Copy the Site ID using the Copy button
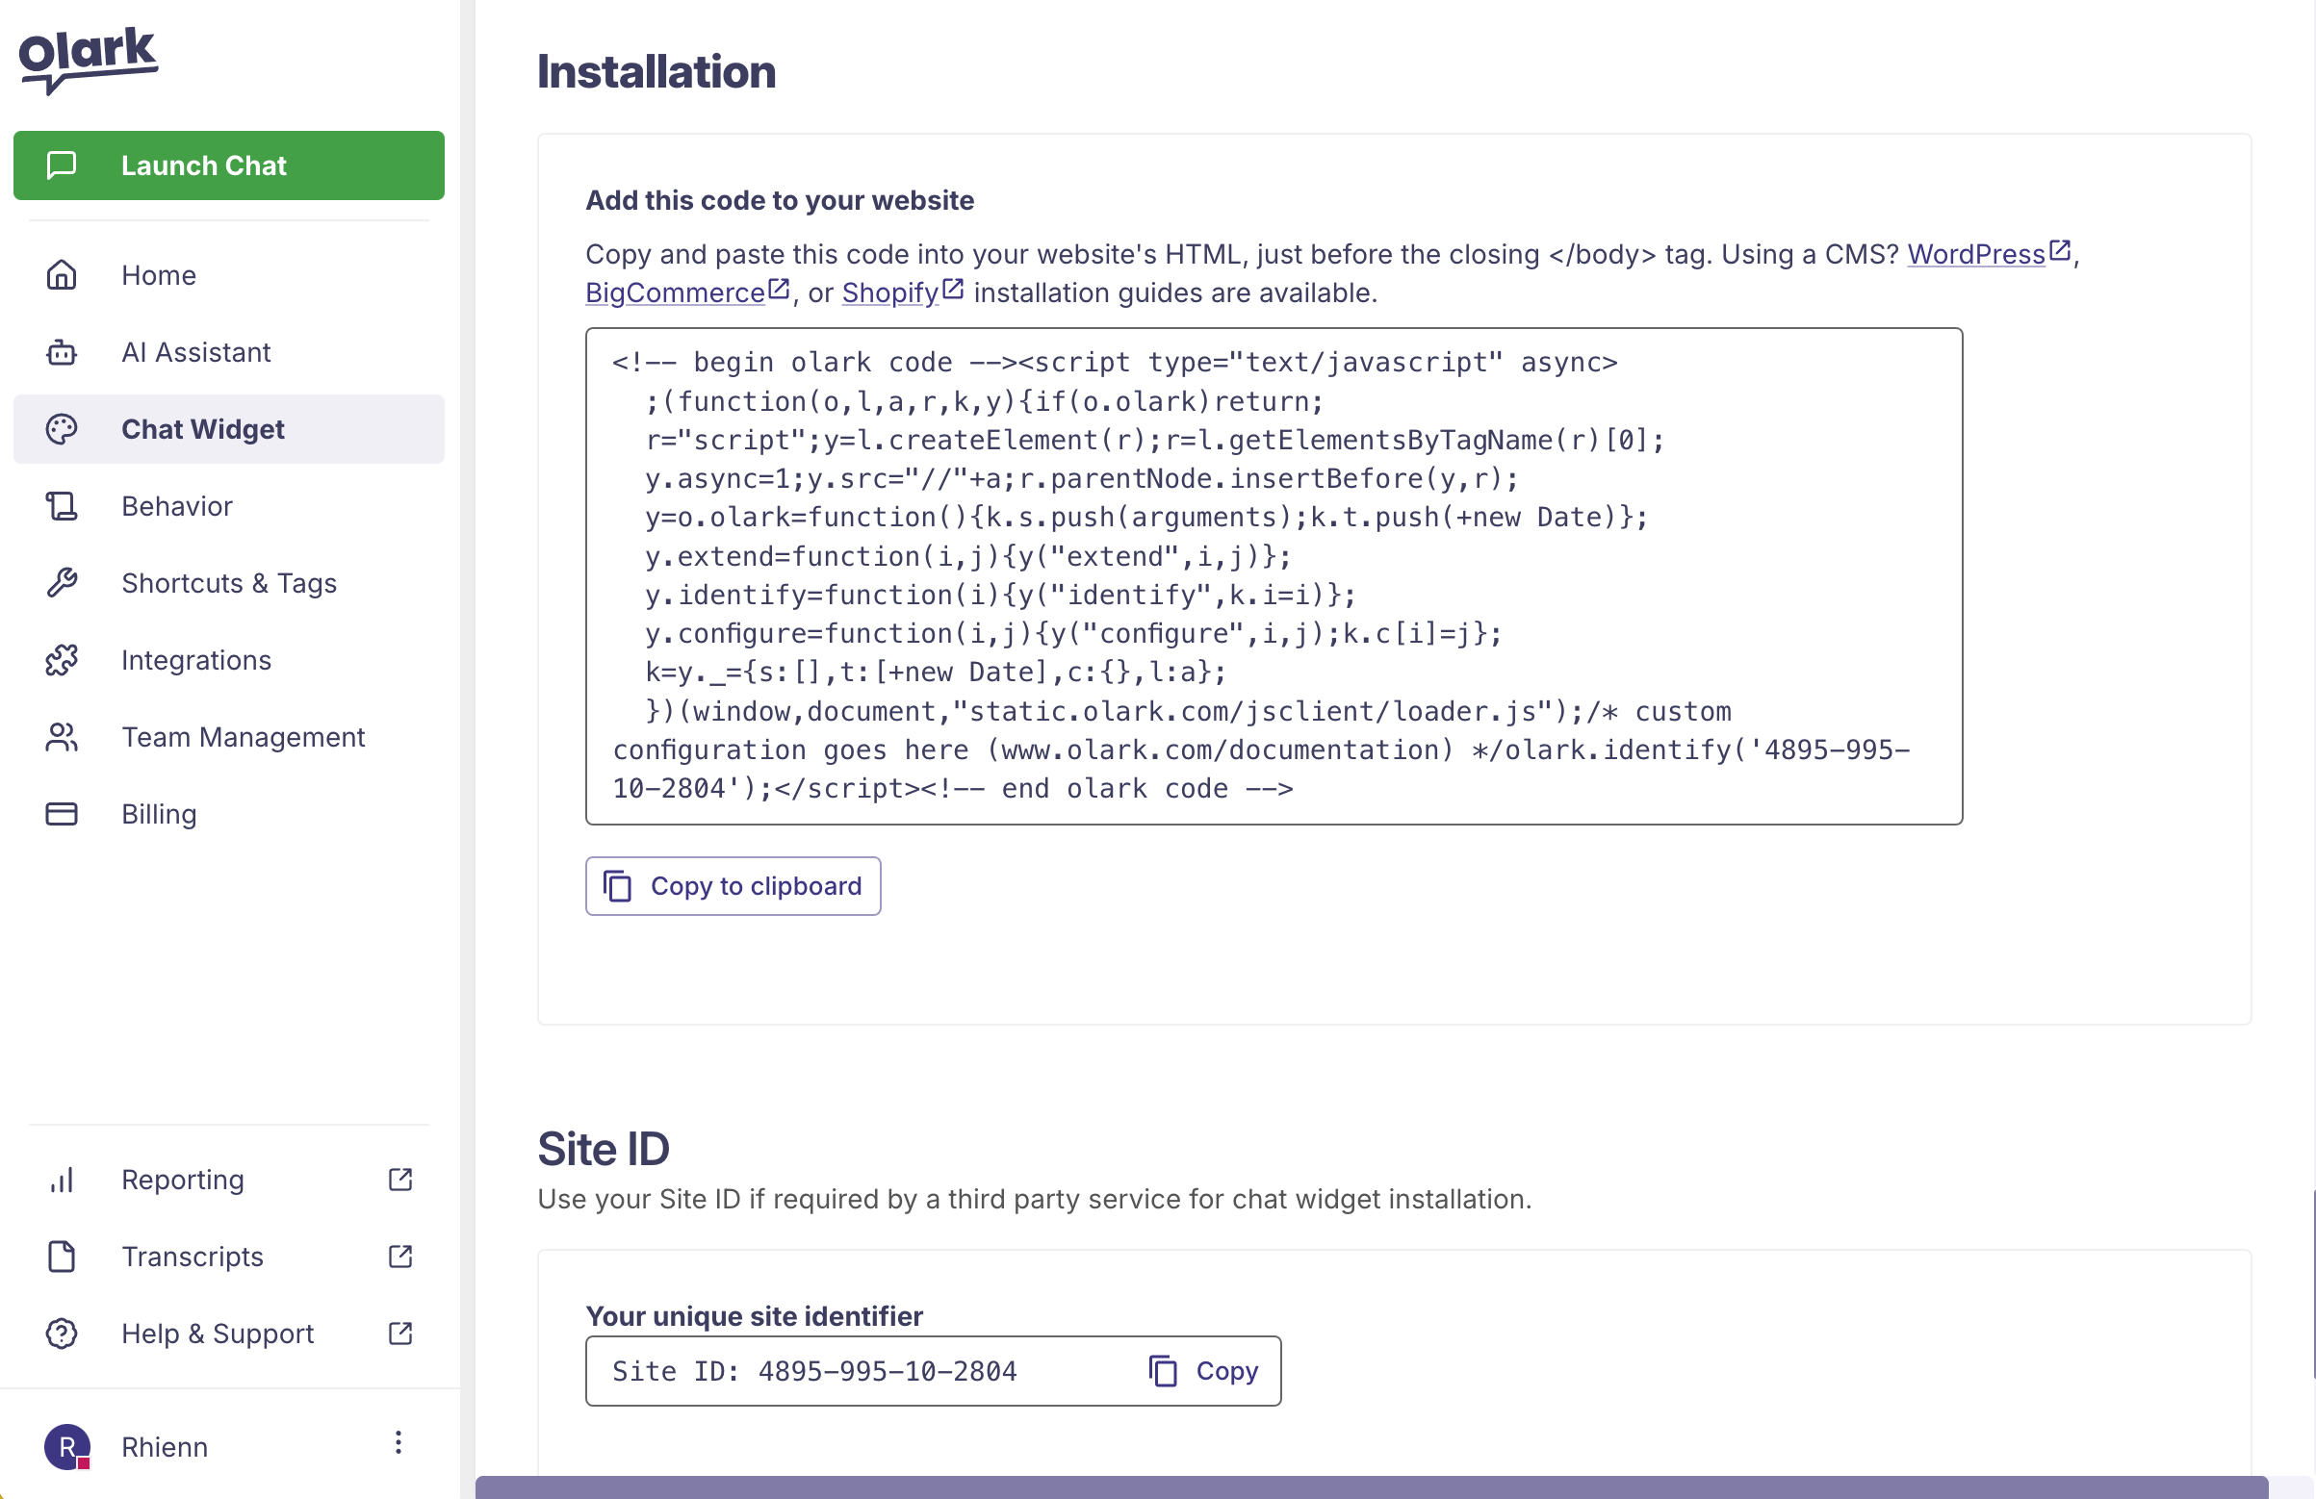This screenshot has width=2316, height=1499. [1205, 1371]
